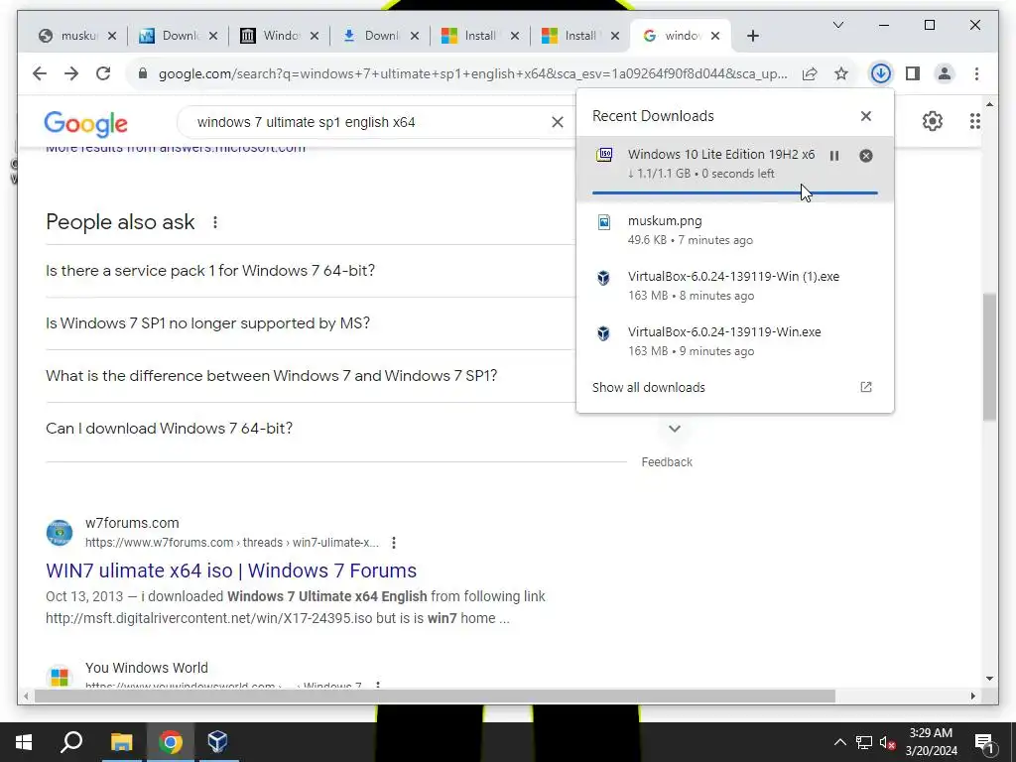The image size is (1016, 762).
Task: Open Chrome three-dot menu
Action: tap(976, 73)
